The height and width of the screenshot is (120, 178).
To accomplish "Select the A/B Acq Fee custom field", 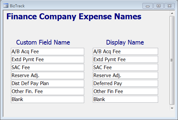I will tap(47, 52).
